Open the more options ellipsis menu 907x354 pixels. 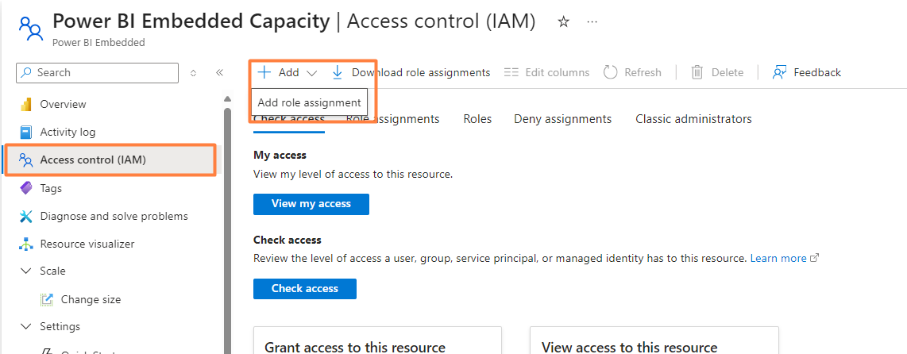[592, 22]
